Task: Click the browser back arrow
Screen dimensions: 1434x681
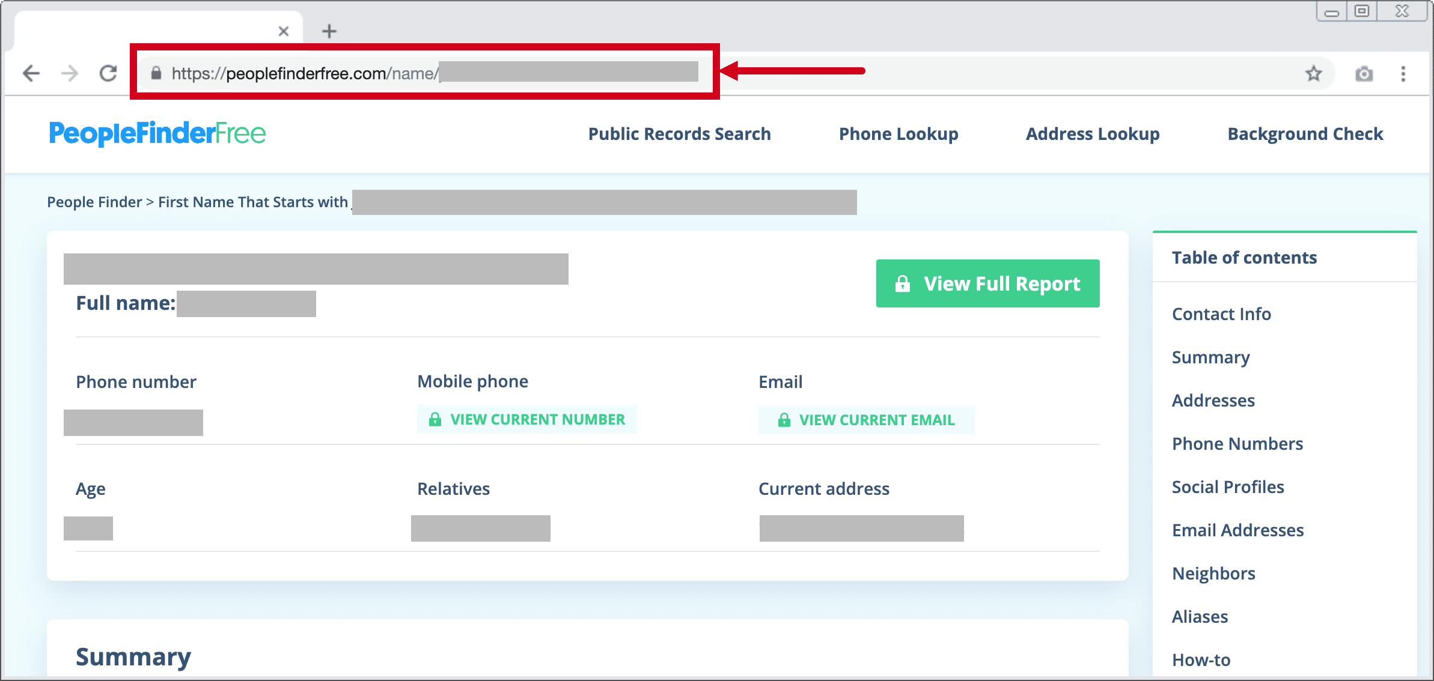Action: coord(31,73)
